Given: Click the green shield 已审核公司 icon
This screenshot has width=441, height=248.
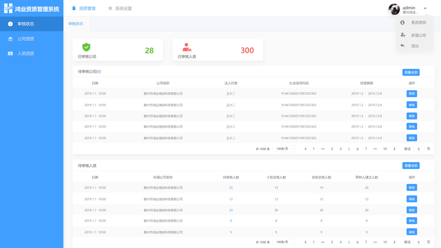Looking at the screenshot, I should tap(86, 47).
